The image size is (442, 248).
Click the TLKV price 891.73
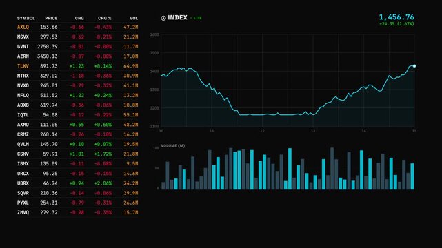[49, 66]
